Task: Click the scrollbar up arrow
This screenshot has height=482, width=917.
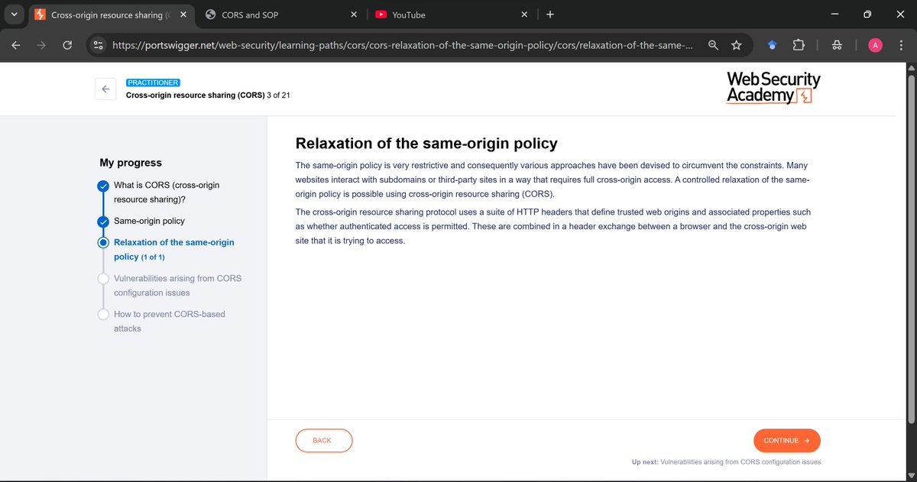Action: pyautogui.click(x=910, y=67)
